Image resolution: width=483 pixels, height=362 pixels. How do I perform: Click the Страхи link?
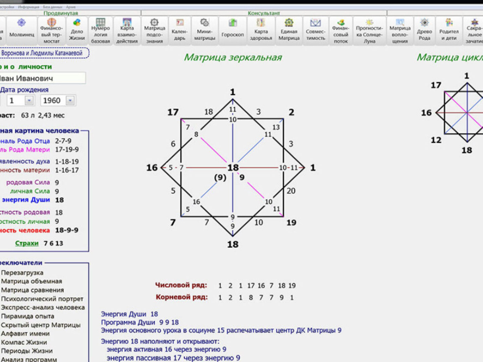point(27,243)
